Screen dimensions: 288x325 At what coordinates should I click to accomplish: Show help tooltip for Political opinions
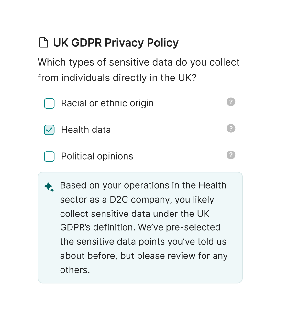coord(231,155)
